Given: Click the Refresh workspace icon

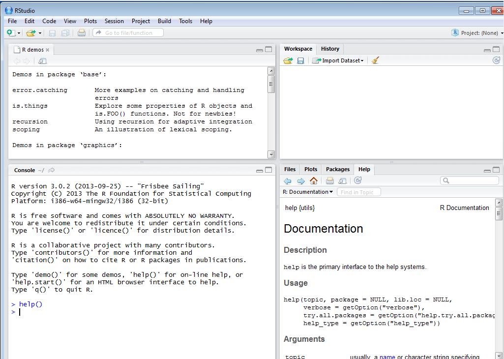Looking at the screenshot, I should pos(496,60).
